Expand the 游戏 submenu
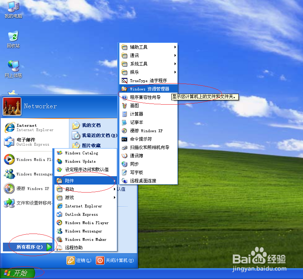Image resolution: width=303 pixels, height=279 pixels. pyautogui.click(x=86, y=197)
